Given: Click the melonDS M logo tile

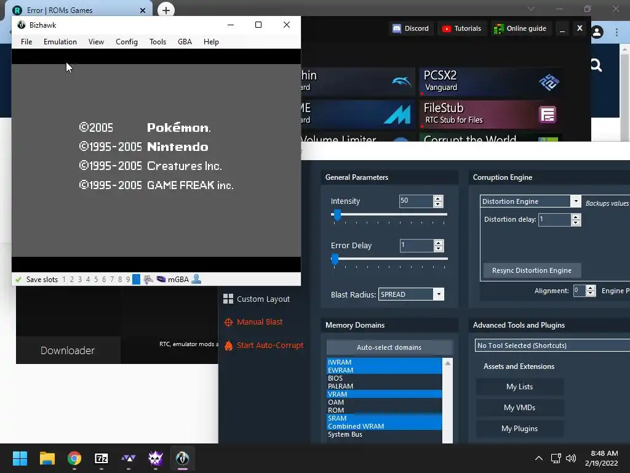Looking at the screenshot, I should pos(397,114).
